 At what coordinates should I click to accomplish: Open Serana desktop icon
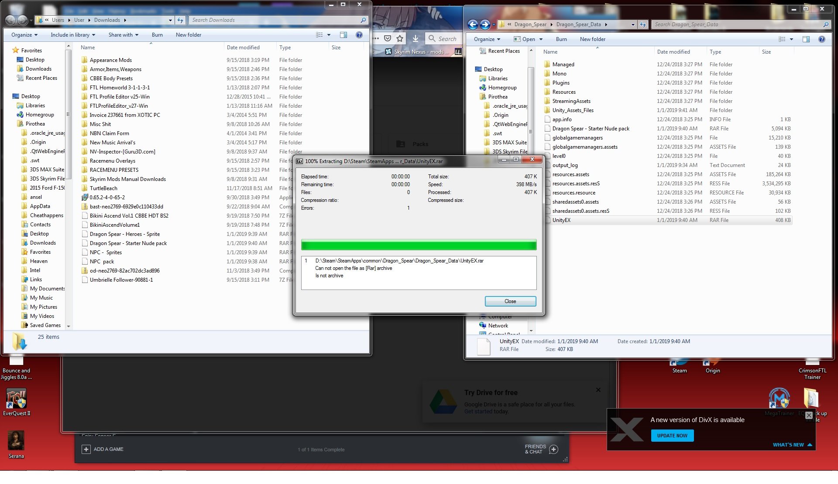(x=16, y=444)
